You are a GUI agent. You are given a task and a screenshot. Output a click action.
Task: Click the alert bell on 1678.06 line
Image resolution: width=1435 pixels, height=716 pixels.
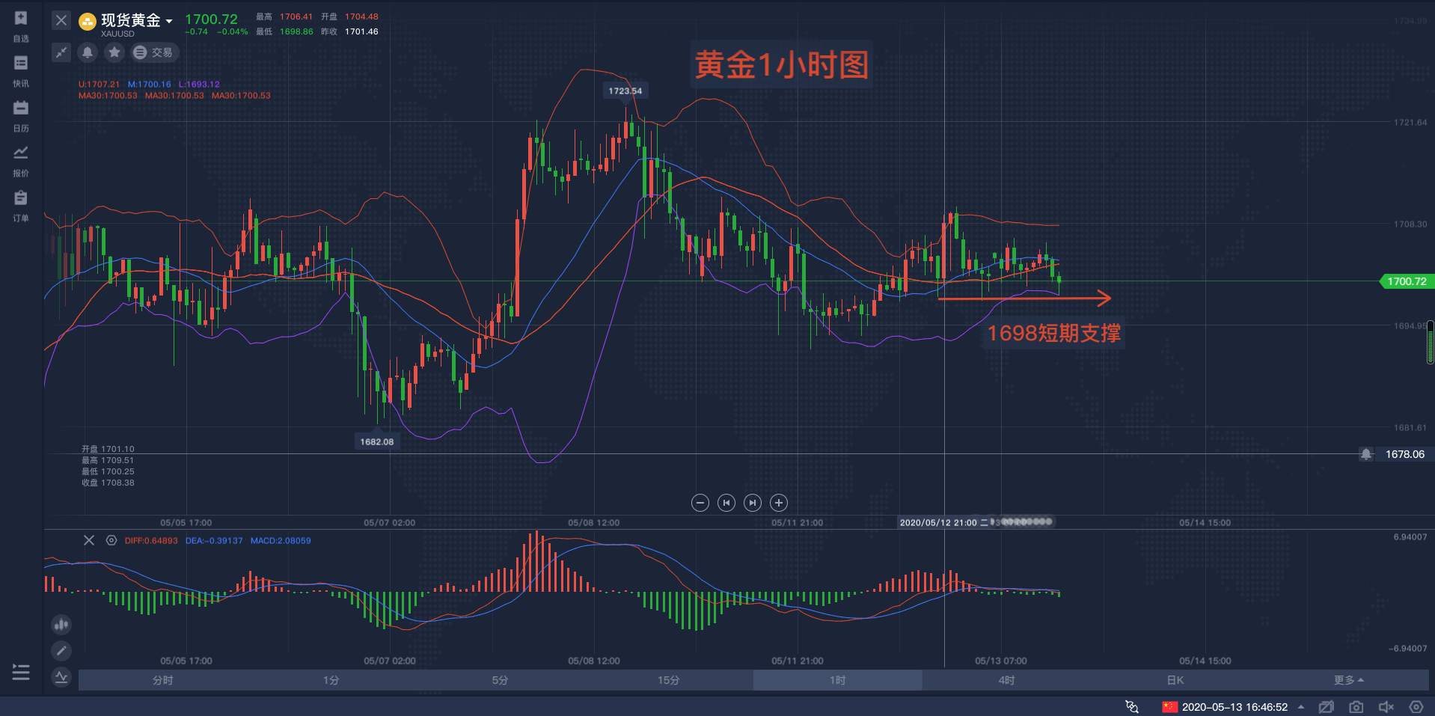tap(1366, 454)
